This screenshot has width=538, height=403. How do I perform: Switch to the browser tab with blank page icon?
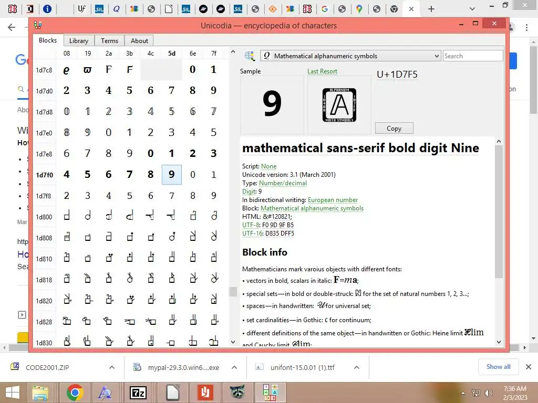click(x=169, y=9)
